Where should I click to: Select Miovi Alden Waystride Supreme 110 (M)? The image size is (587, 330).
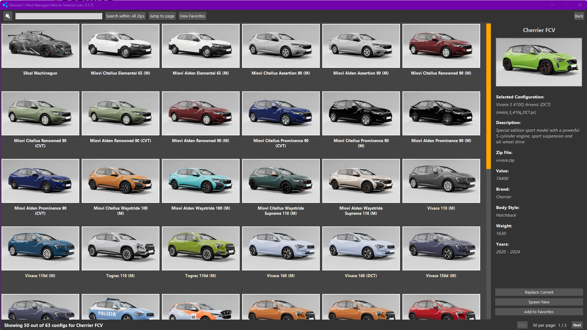361,181
